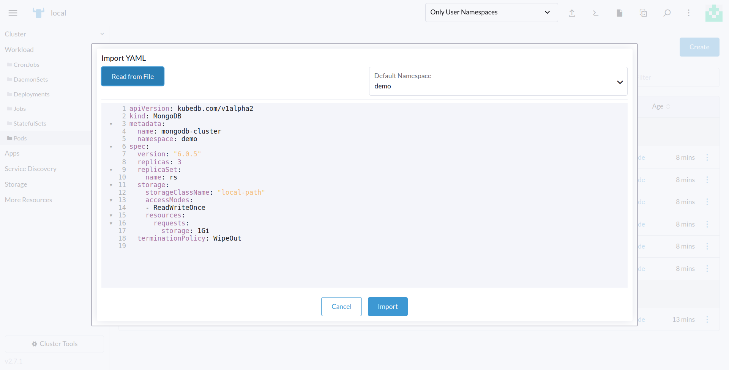
Task: Click the download kubeconfig file icon
Action: point(619,13)
